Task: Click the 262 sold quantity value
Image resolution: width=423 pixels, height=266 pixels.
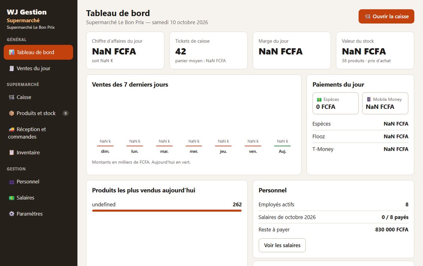Action: click(237, 204)
